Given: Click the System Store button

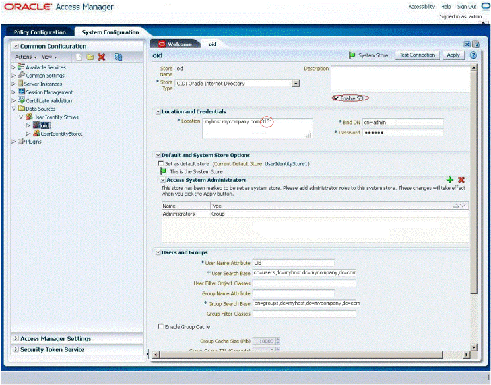Looking at the screenshot, I should tap(369, 55).
